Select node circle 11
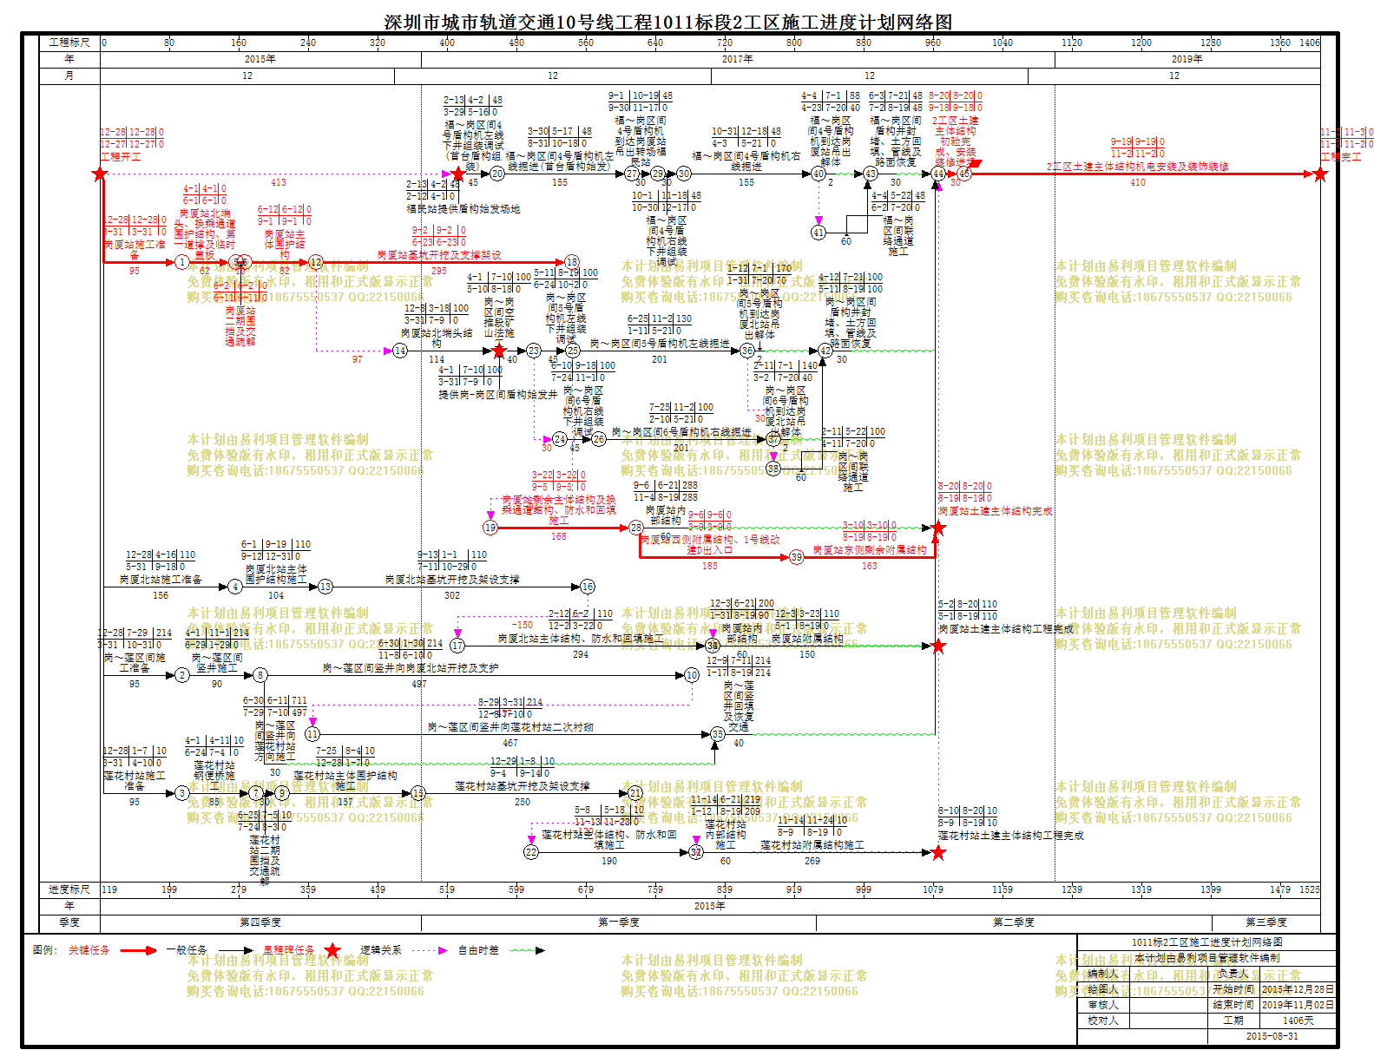 point(312,734)
